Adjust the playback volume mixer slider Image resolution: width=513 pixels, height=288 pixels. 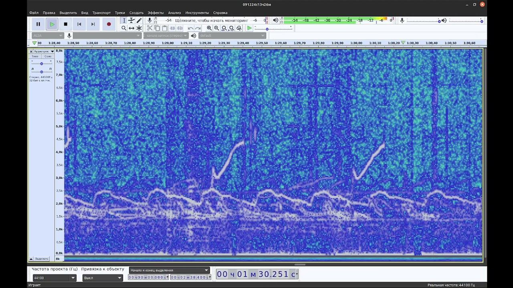[x=465, y=20]
